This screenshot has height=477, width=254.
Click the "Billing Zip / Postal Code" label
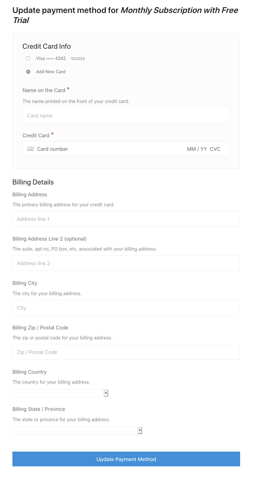[40, 328]
